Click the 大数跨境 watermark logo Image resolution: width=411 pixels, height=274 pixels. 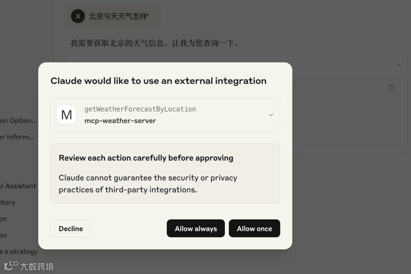[x=29, y=266]
